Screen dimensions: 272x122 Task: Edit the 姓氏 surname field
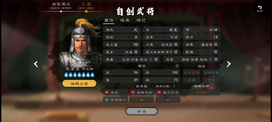point(122,30)
